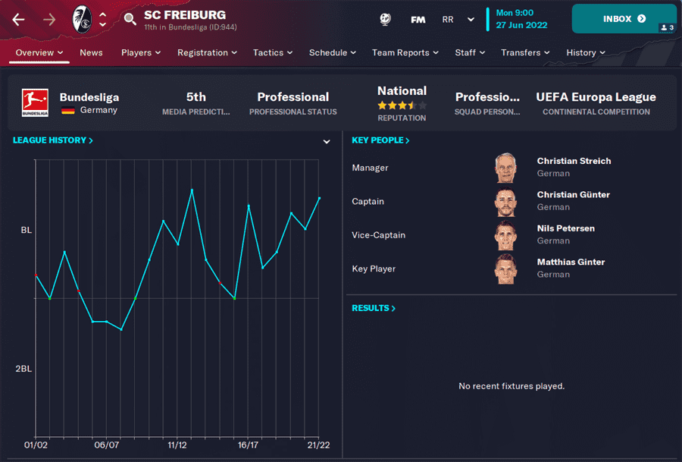Viewport: 682px width, 462px height.
Task: Click the search magnifier icon
Action: (130, 20)
